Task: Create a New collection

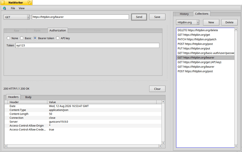Action: click(211, 22)
